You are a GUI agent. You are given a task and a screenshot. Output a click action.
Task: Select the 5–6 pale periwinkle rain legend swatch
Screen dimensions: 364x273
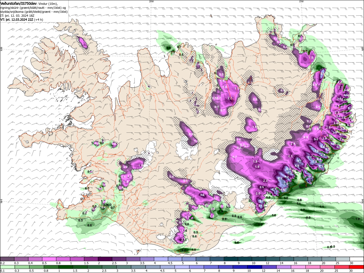click(182, 267)
